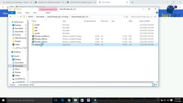183x103 pixels.
Task: Open the Home ribbon tab
Action: coord(19,13)
